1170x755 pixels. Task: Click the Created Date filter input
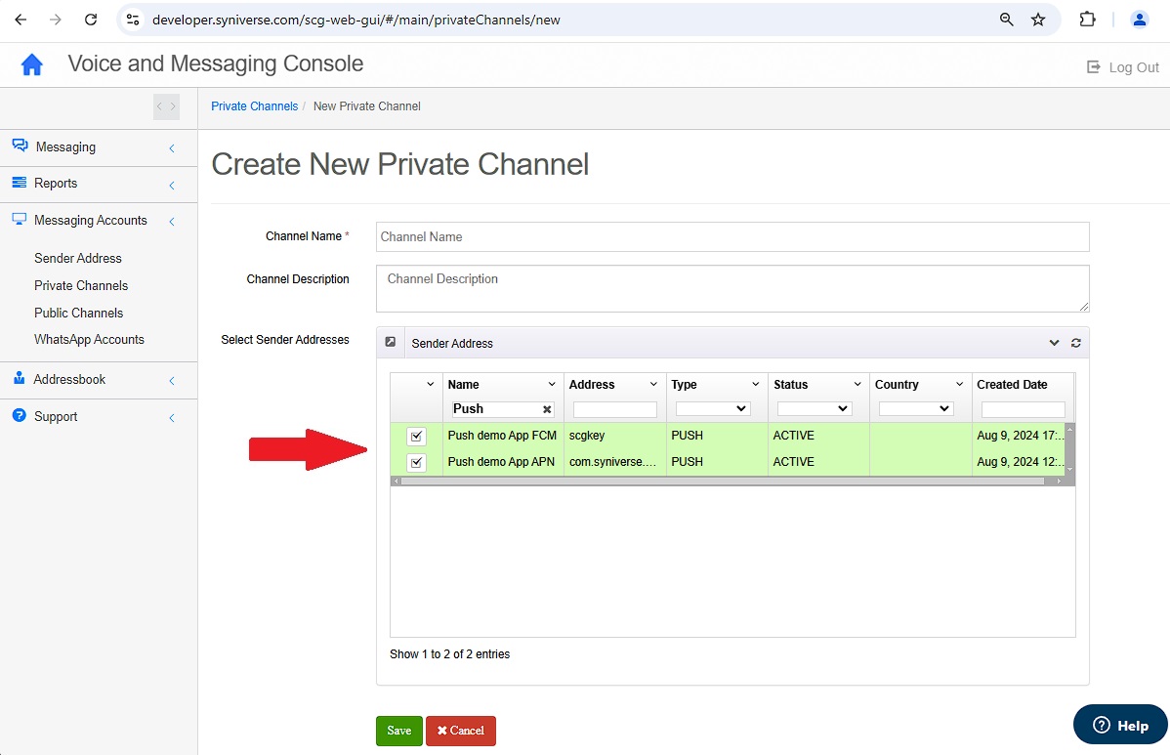pyautogui.click(x=1023, y=409)
